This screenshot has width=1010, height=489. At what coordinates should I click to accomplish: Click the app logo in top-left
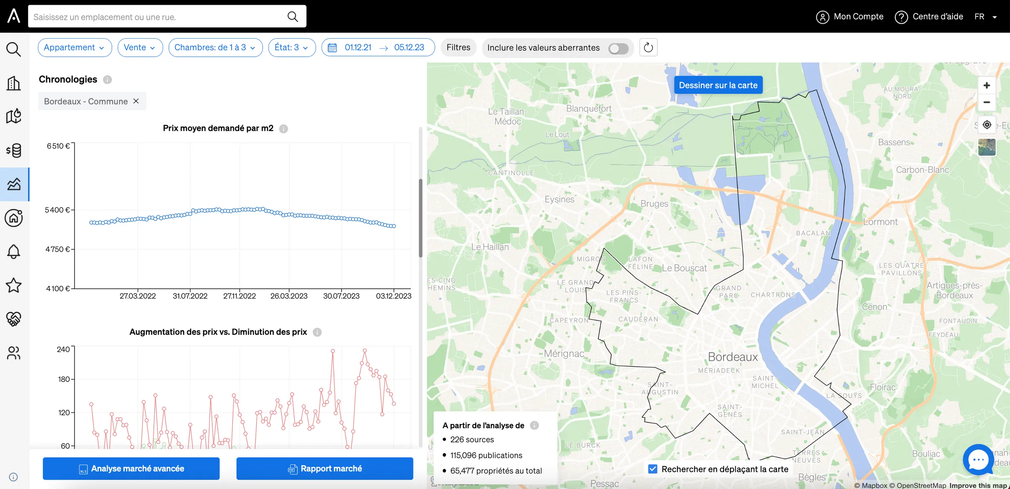click(x=14, y=16)
